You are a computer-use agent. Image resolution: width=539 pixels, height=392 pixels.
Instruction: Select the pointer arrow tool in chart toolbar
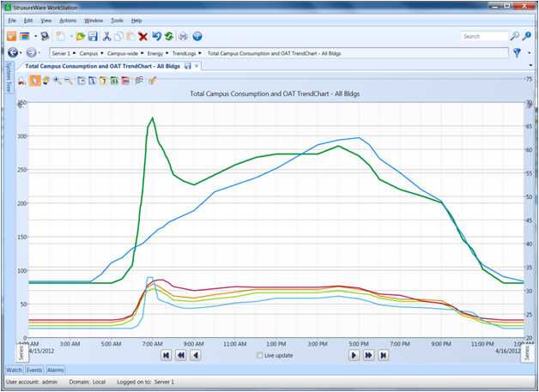(34, 81)
